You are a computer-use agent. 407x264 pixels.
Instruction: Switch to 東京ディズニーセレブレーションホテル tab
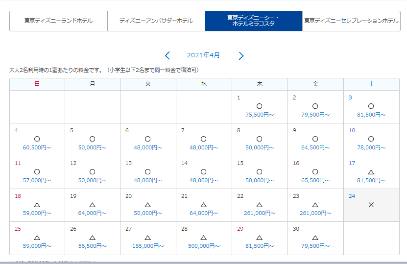[351, 21]
